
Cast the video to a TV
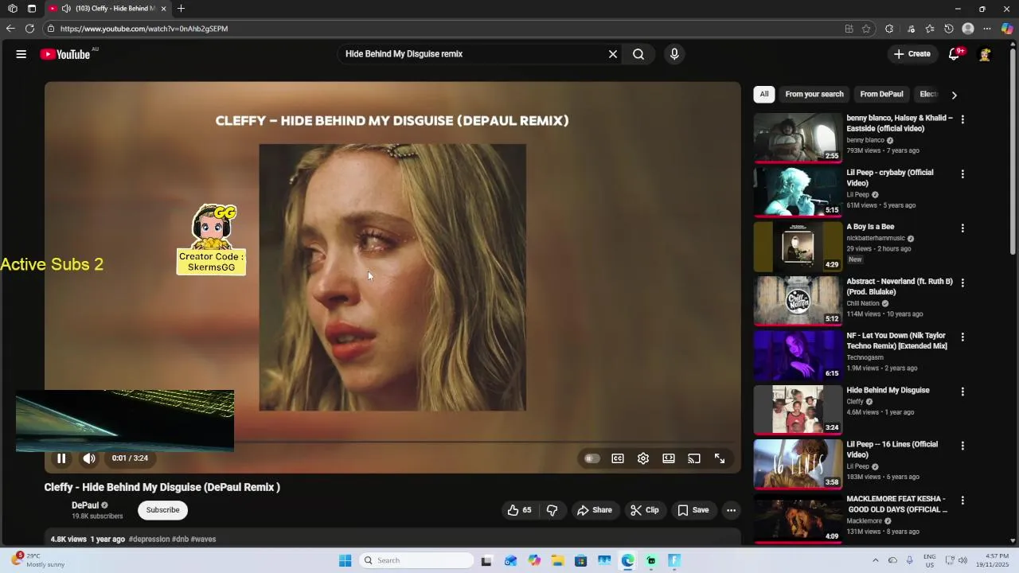click(x=694, y=458)
